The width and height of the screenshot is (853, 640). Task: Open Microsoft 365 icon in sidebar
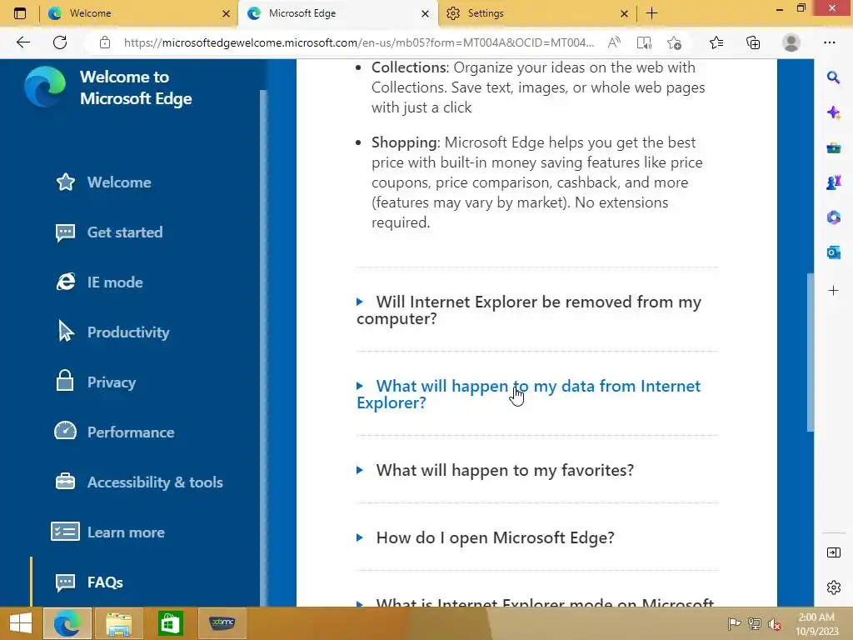click(x=833, y=217)
